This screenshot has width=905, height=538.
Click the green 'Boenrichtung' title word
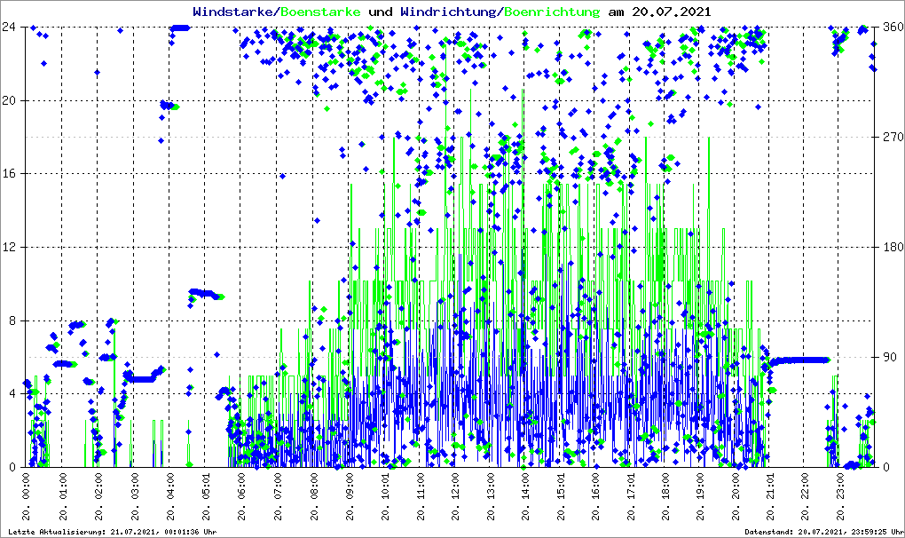click(552, 12)
